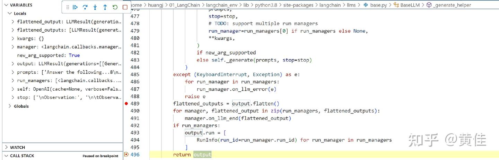The width and height of the screenshot is (499, 160).
Task: Select new_arg_supported: True variable row
Action: pos(62,55)
